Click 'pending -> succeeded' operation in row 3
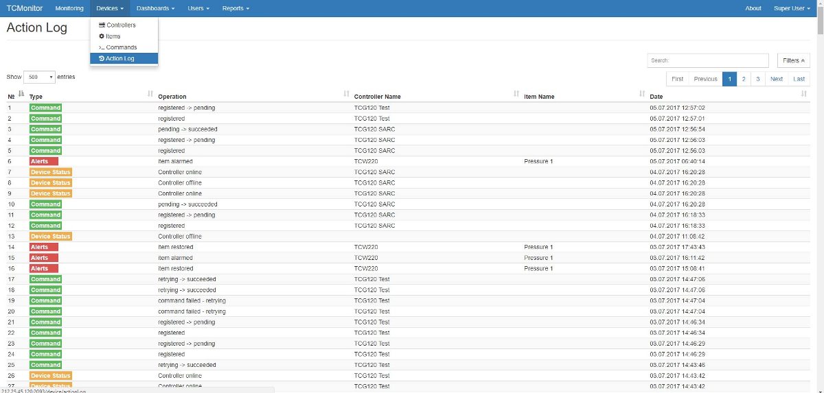 coord(187,129)
